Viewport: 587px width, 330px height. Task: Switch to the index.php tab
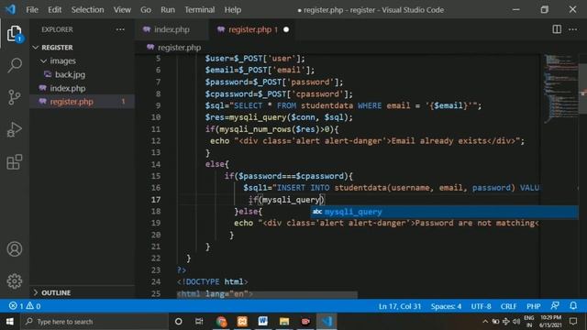point(172,29)
